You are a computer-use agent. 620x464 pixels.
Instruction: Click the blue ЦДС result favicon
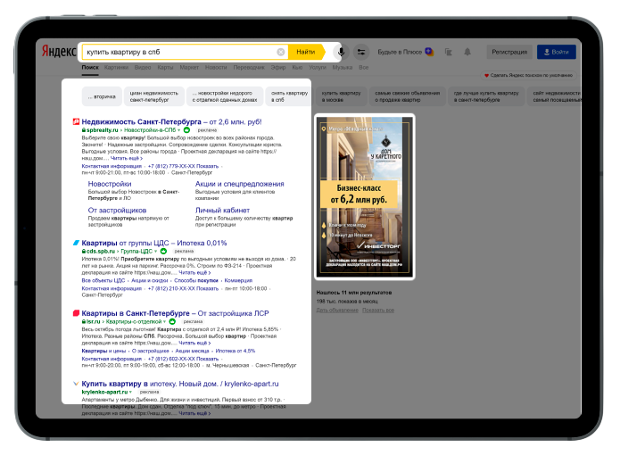pyautogui.click(x=76, y=243)
